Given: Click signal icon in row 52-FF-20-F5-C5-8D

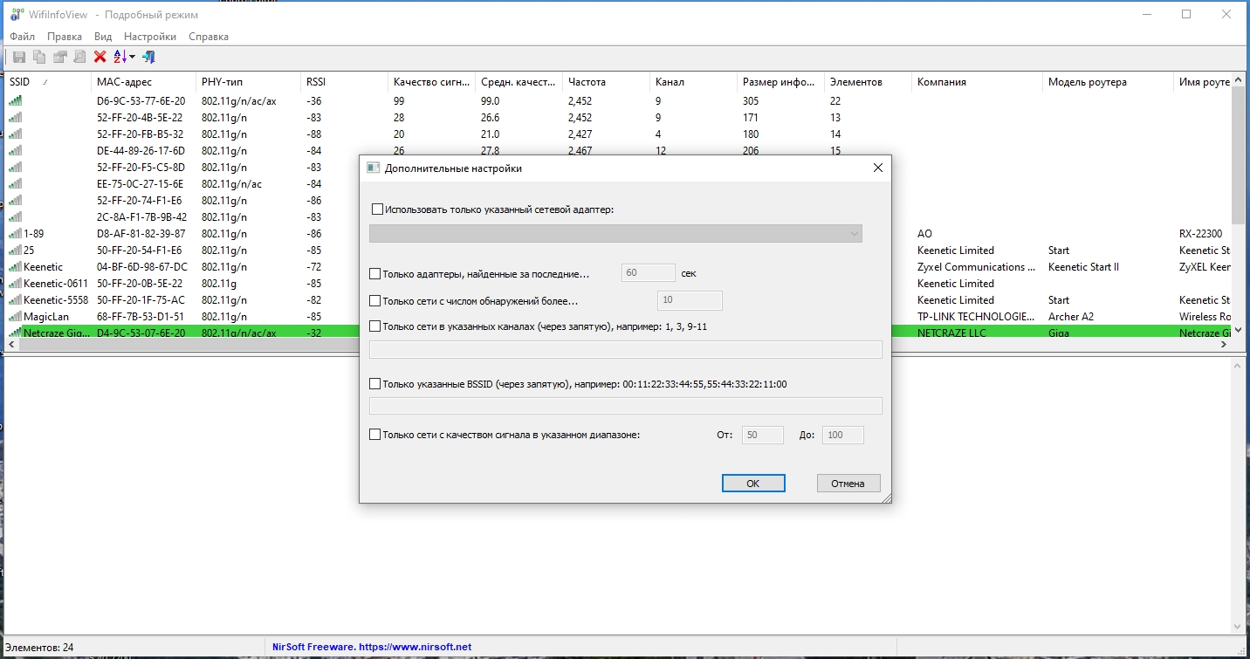Looking at the screenshot, I should coord(16,168).
